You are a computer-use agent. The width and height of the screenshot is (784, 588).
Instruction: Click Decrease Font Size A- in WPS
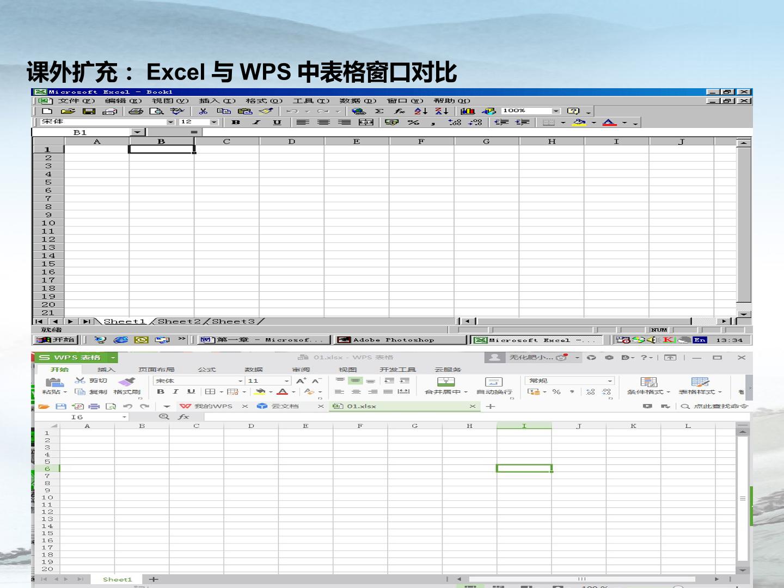tap(316, 381)
